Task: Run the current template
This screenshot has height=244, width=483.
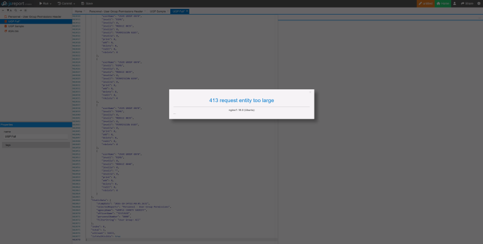Action: [44, 3]
